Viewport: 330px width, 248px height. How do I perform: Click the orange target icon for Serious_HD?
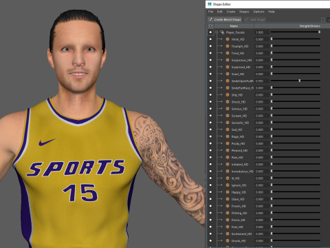[x=228, y=109]
